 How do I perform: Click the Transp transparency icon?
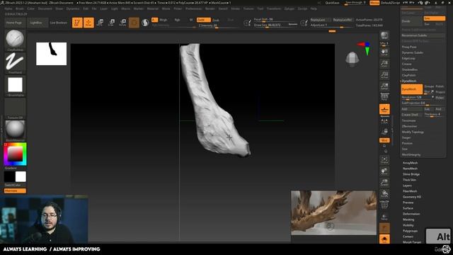click(x=384, y=217)
